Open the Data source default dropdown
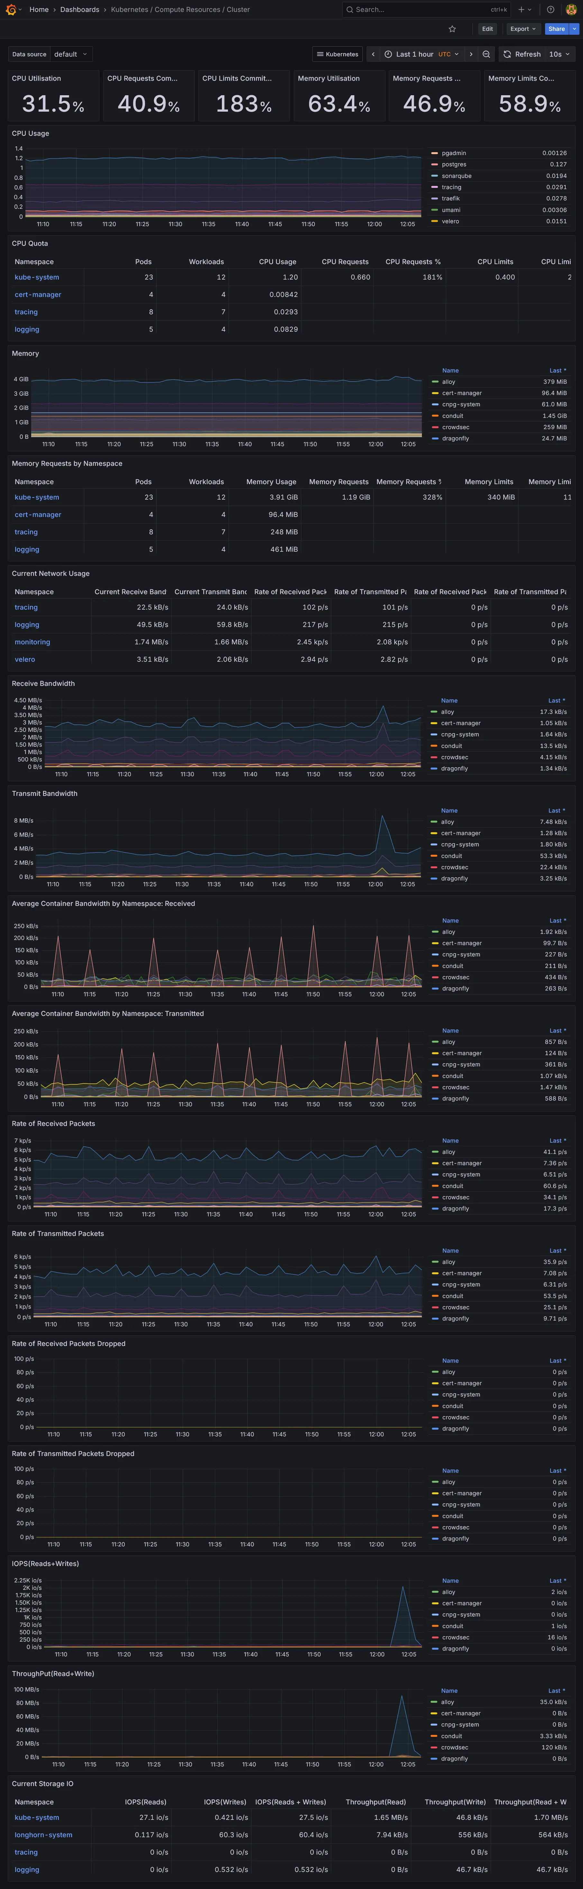Viewport: 583px width, 1889px height. click(x=71, y=54)
